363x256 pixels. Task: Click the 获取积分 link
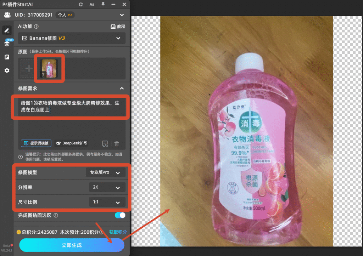point(118,232)
